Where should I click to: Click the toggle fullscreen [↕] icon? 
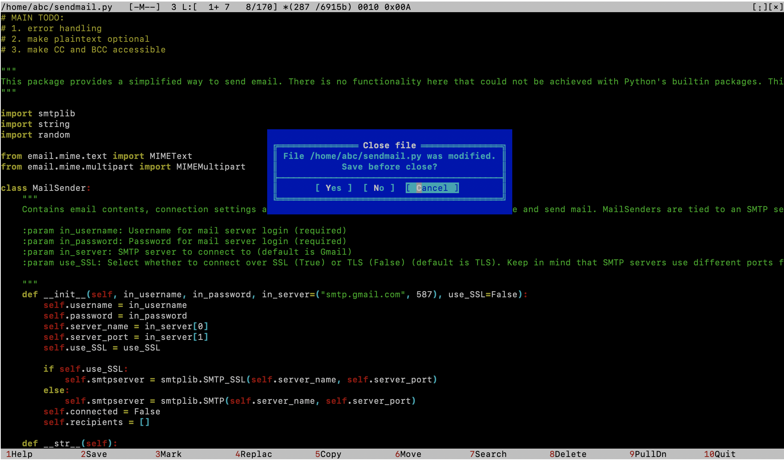pyautogui.click(x=760, y=7)
